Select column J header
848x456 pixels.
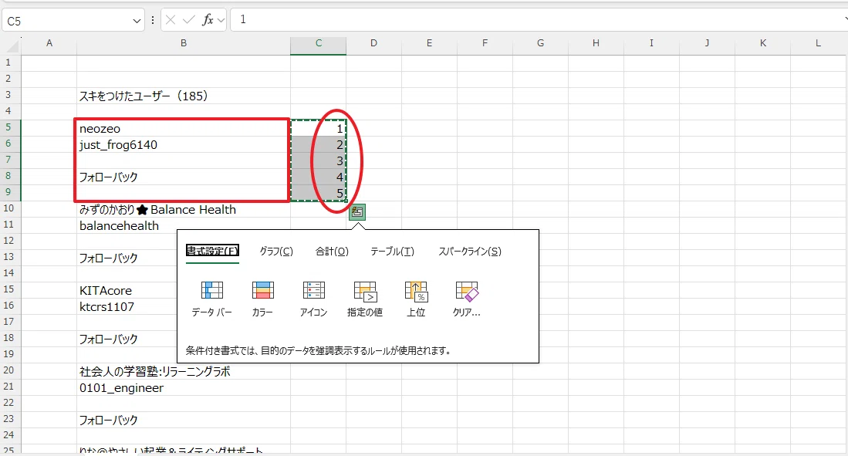[707, 43]
